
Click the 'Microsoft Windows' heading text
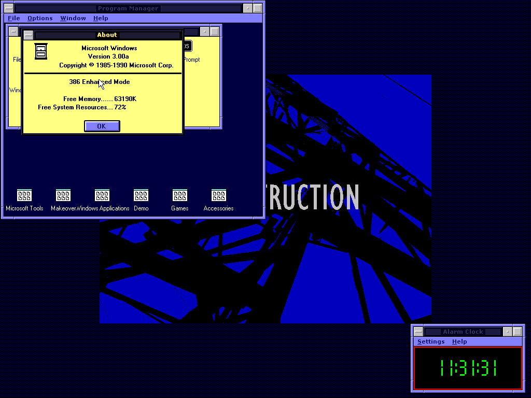click(x=109, y=48)
